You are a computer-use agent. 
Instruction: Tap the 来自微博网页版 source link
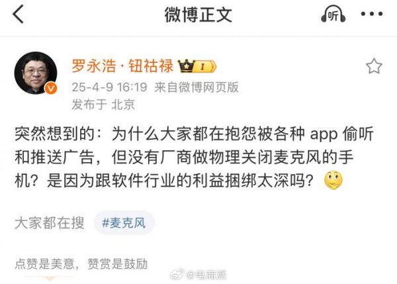(x=197, y=87)
